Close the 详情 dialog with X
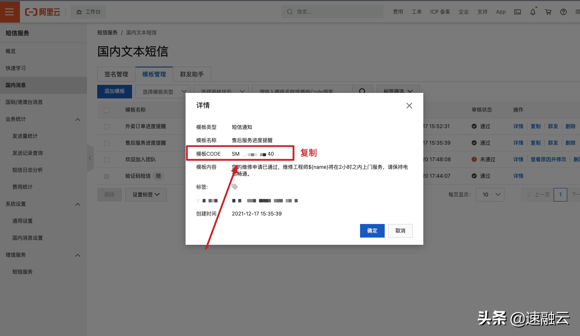Viewport: 580px width, 336px height. pyautogui.click(x=409, y=106)
